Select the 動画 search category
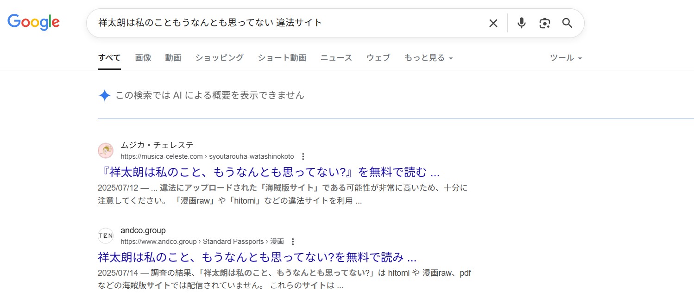 (173, 57)
